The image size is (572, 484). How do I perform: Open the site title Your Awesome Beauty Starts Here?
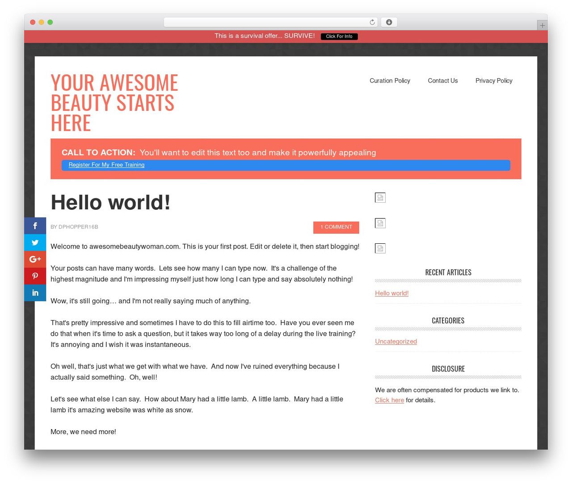tap(114, 103)
